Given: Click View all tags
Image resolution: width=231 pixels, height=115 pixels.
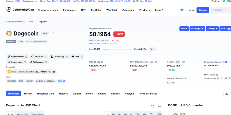Looking at the screenshot, I should point(61,81).
